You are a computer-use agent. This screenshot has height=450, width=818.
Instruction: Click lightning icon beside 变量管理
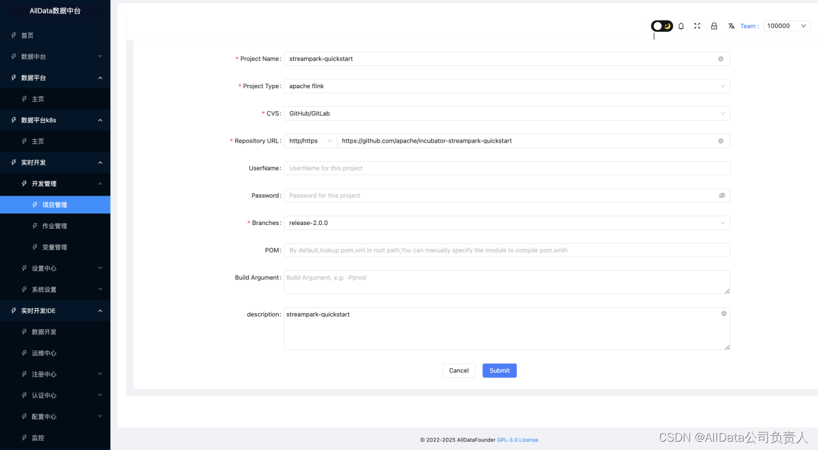tap(35, 247)
